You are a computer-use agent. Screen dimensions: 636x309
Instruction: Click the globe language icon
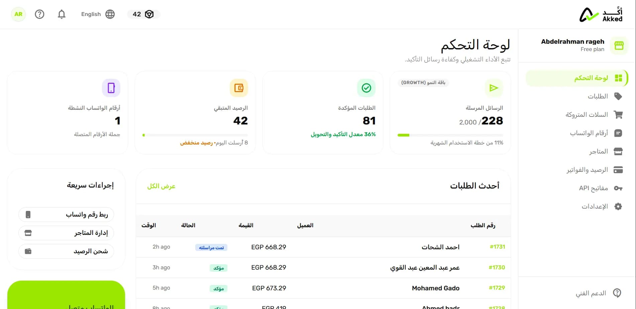[110, 14]
